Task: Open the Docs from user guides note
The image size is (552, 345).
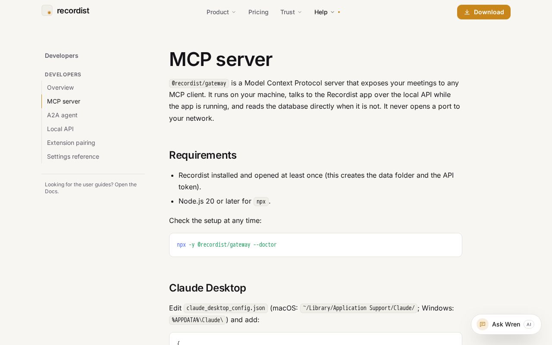Action: pos(91,188)
